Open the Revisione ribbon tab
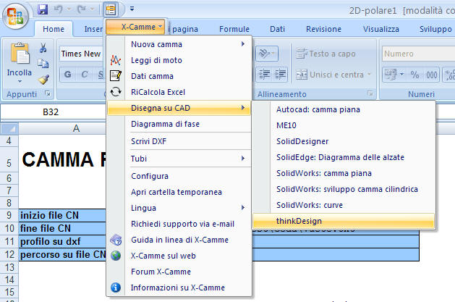This screenshot has width=455, height=302. coord(323,29)
